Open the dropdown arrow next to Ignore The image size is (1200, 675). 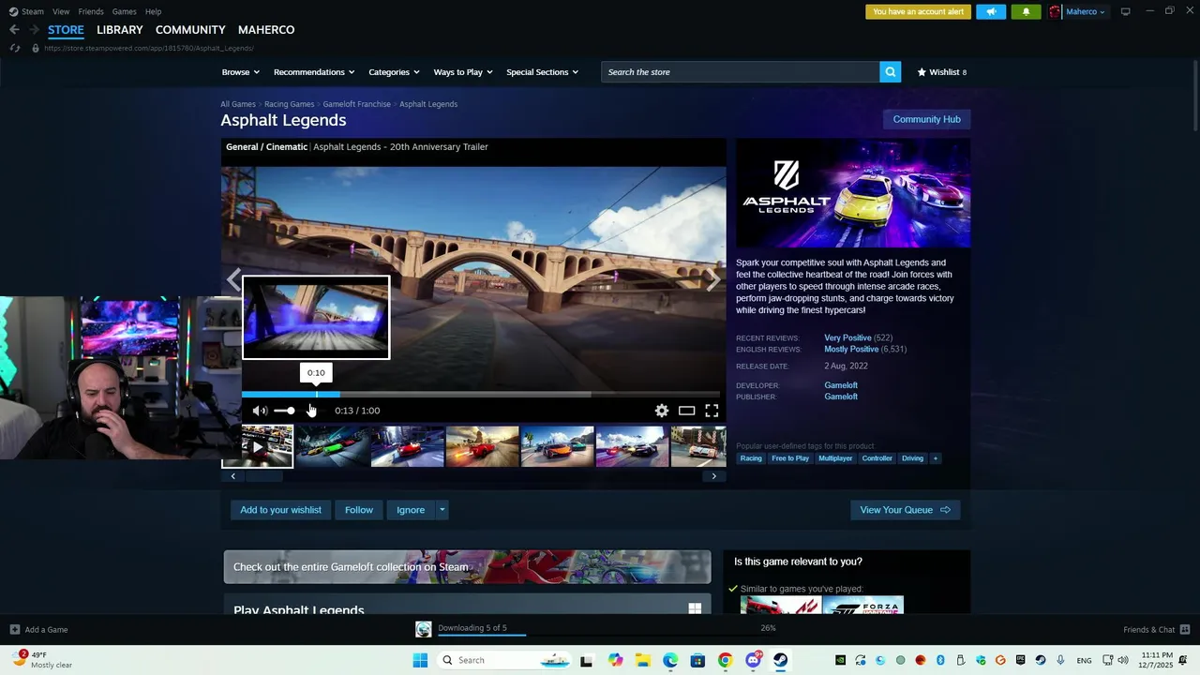[x=442, y=510]
